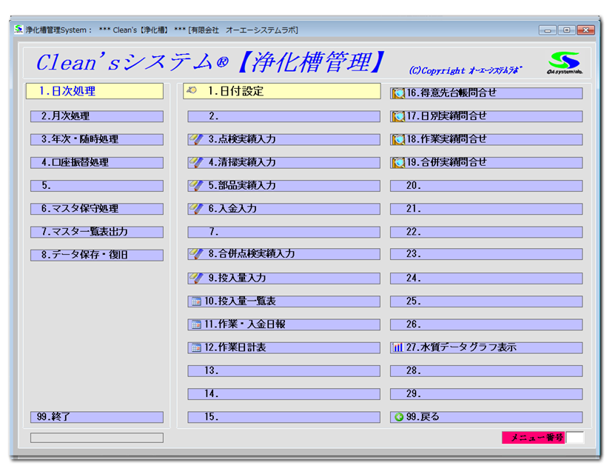This screenshot has width=607, height=474.
Task: Click the pencil icon beside 6.入金入力
Action: coord(196,209)
